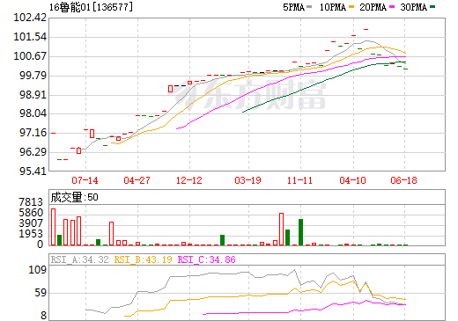Click the tallest red volume bar at far left
This screenshot has width=458, height=321.
tap(53, 227)
